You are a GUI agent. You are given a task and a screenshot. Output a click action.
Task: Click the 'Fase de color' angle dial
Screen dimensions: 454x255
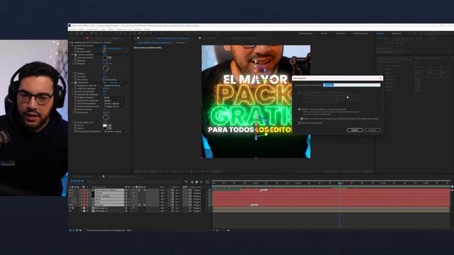(x=106, y=117)
